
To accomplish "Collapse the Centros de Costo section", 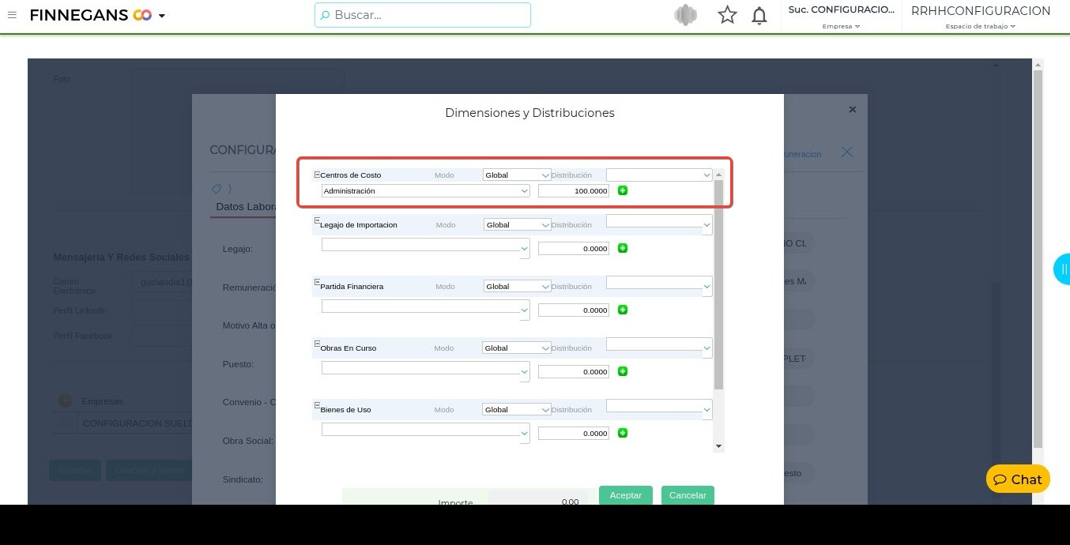I will (317, 175).
